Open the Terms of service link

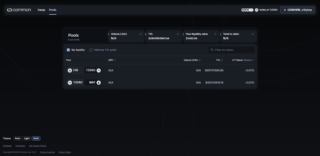click(47, 152)
